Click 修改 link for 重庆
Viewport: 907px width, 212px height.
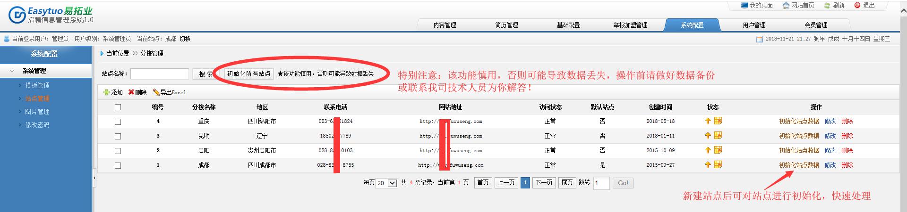coord(830,121)
